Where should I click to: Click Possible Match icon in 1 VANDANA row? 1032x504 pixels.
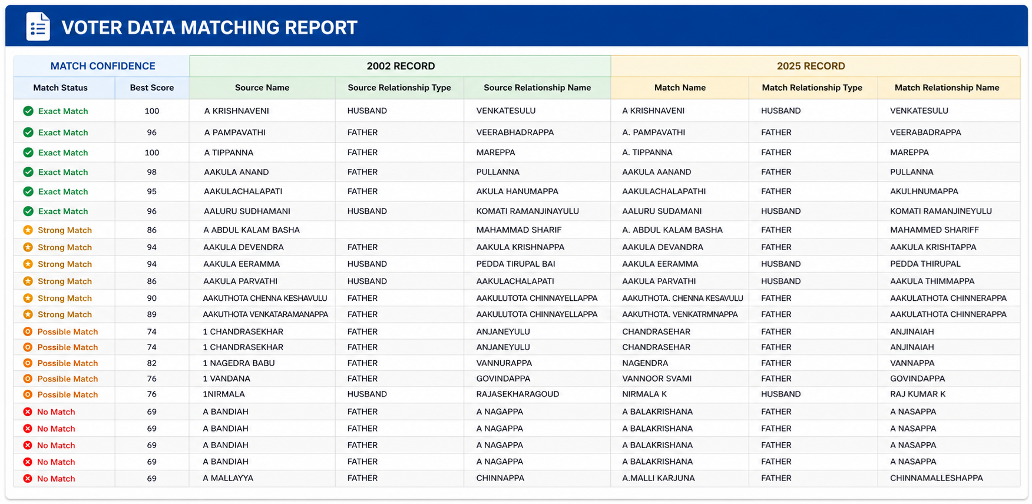click(28, 379)
